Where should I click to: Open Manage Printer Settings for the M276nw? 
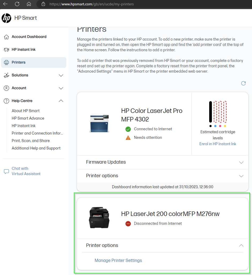pos(118,260)
